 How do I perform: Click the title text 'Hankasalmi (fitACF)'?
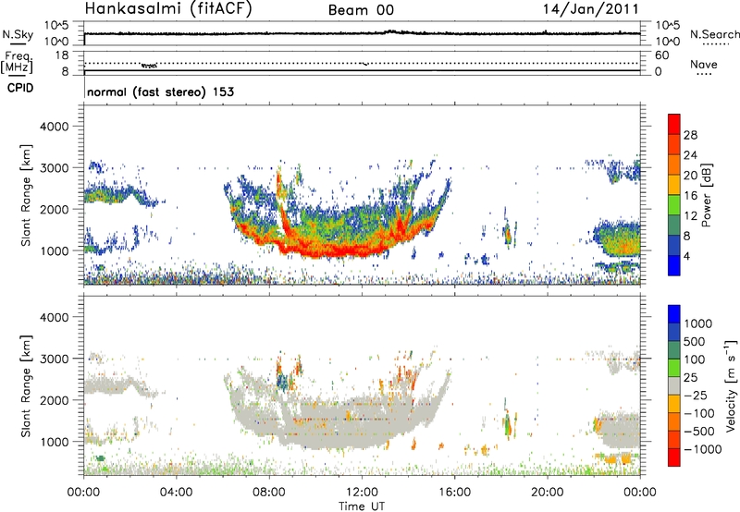point(168,9)
